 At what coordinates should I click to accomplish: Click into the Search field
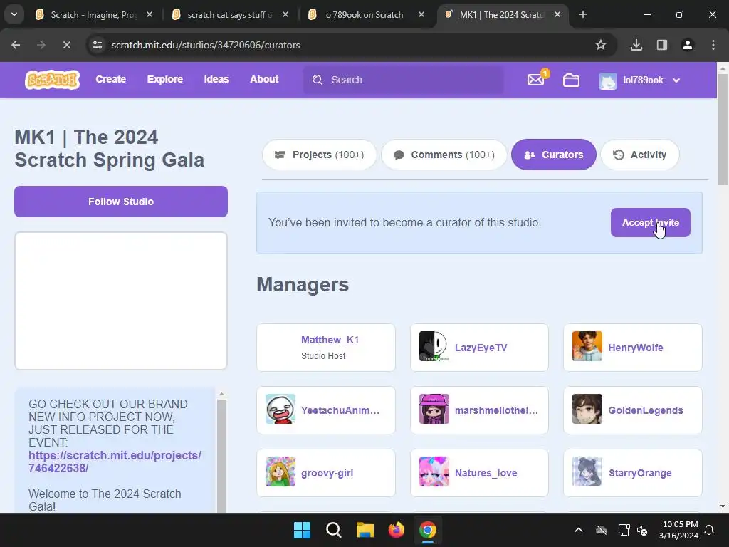pyautogui.click(x=403, y=80)
